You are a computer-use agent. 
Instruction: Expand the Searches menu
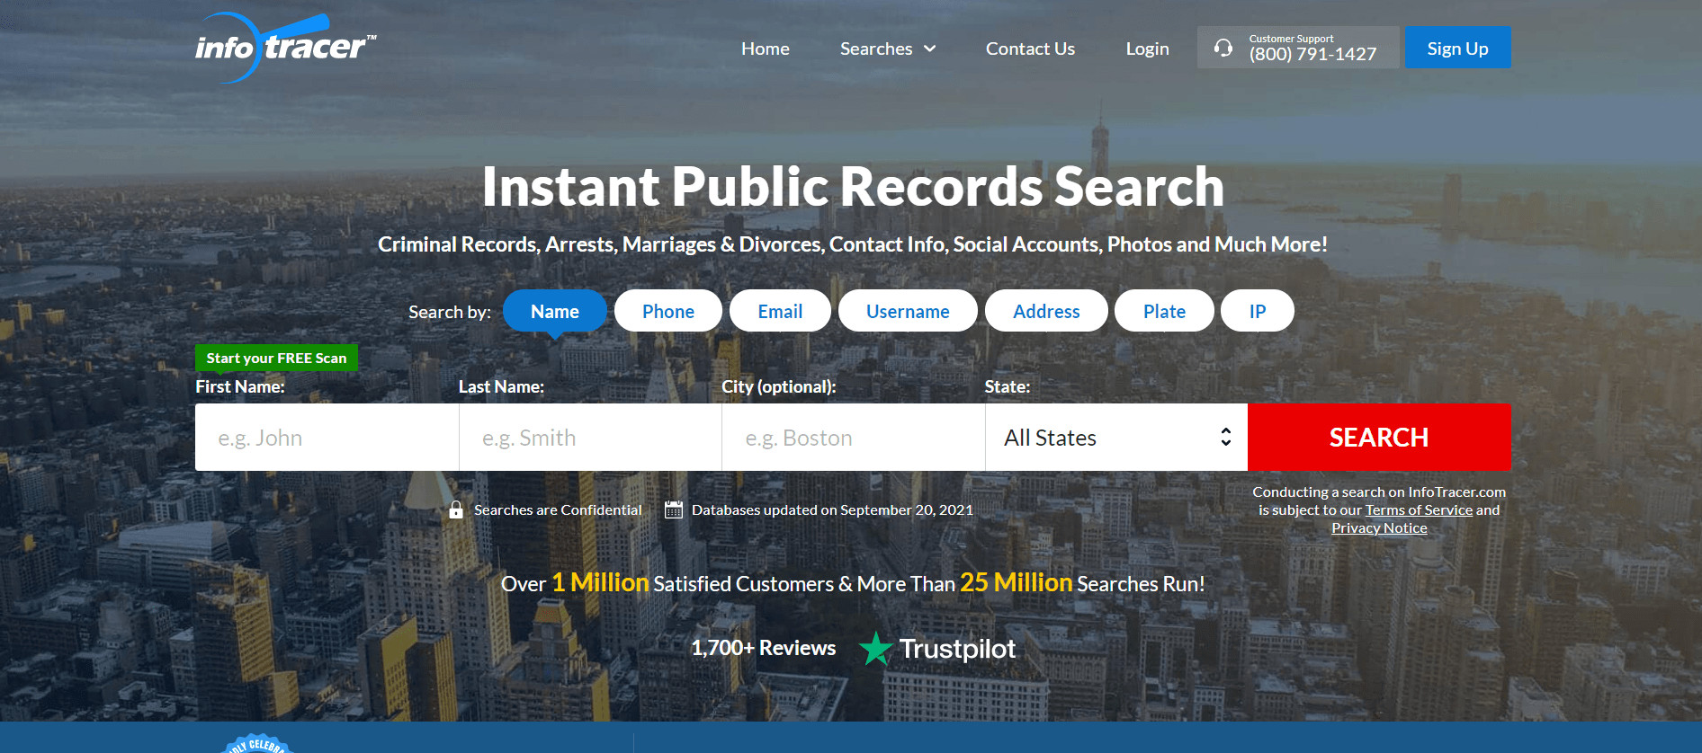[888, 49]
